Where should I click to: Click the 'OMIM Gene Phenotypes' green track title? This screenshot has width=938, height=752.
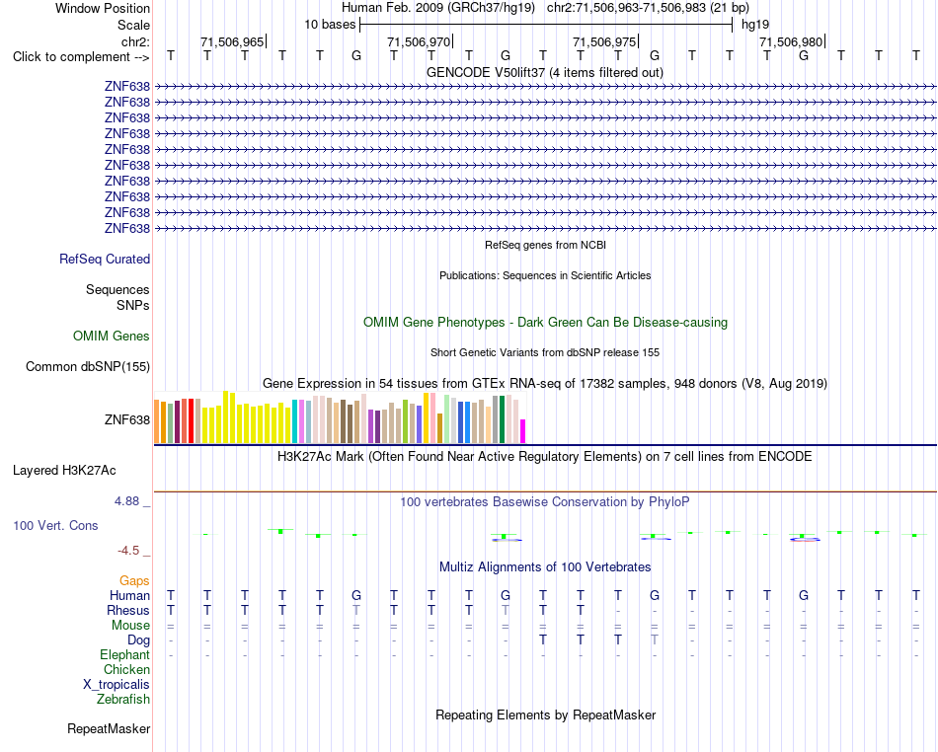click(x=545, y=322)
